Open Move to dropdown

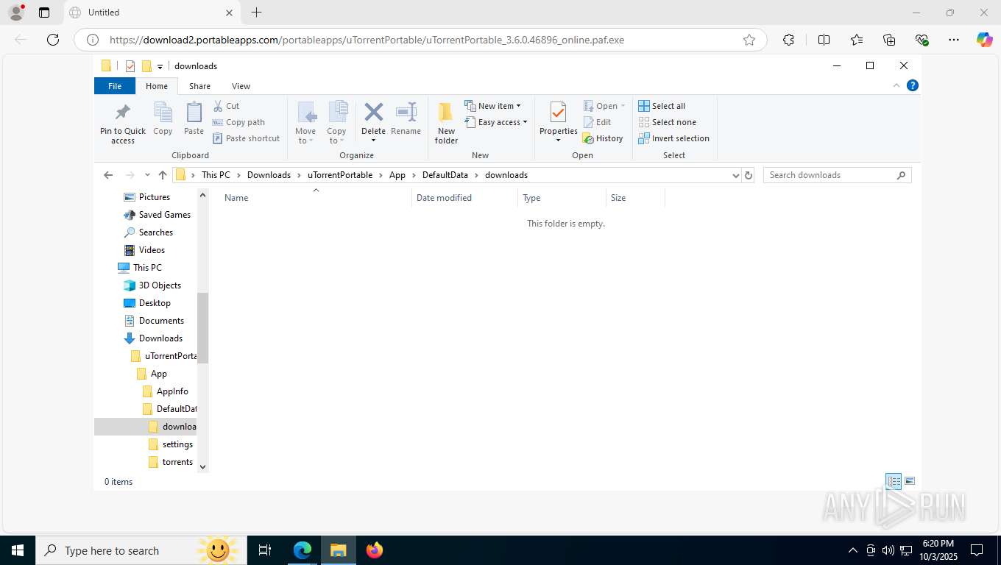pyautogui.click(x=305, y=124)
